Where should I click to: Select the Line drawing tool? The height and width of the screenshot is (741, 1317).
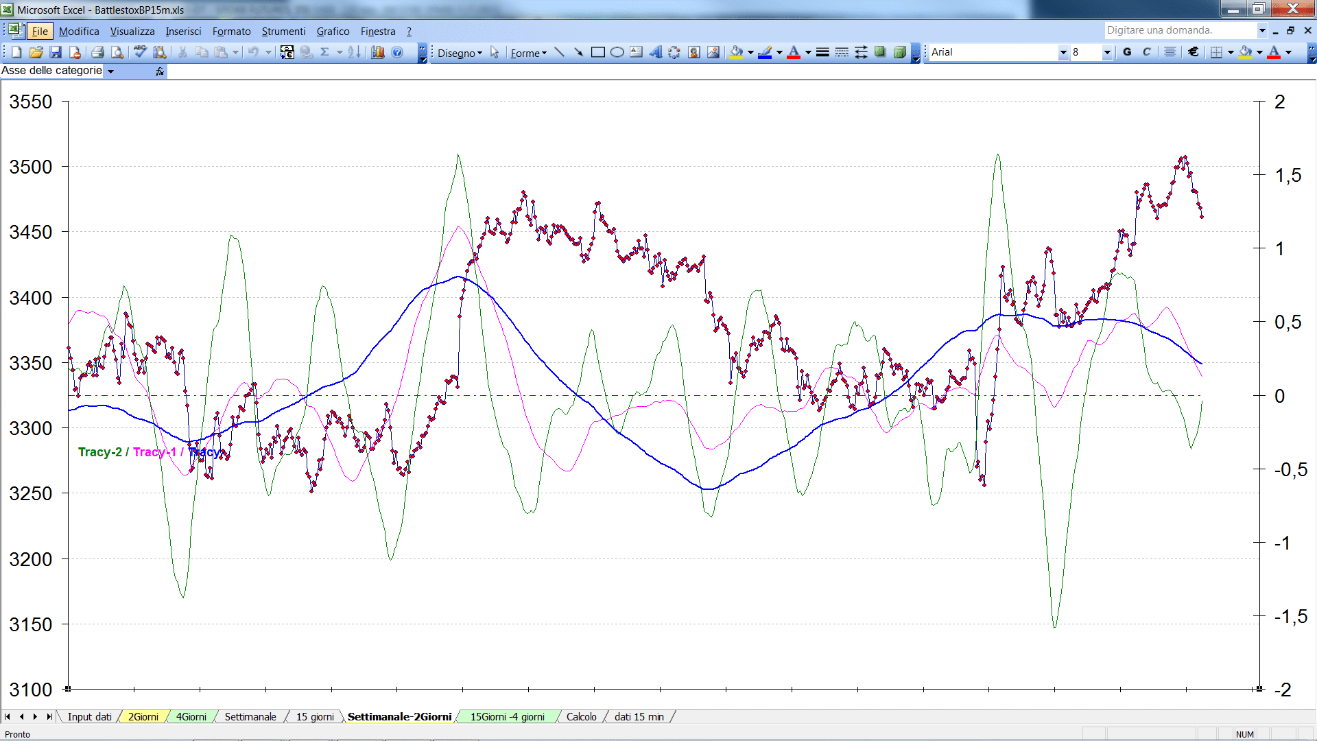pyautogui.click(x=559, y=52)
